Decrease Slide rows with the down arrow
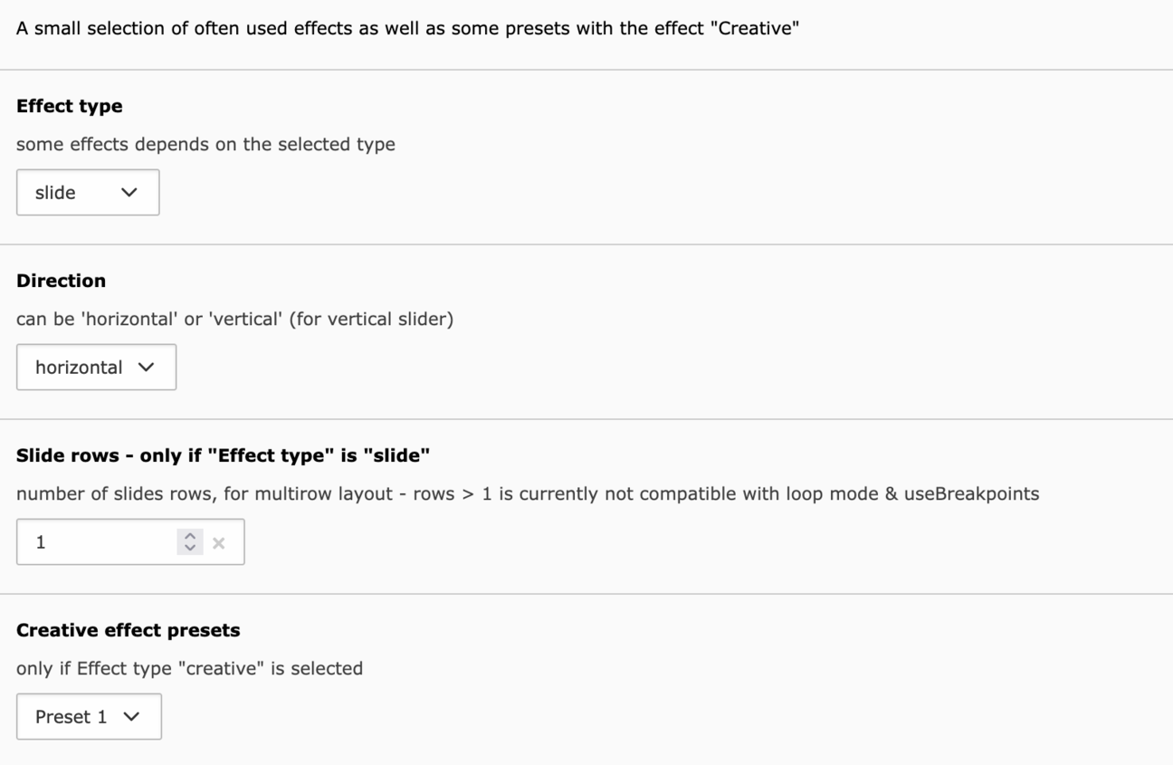The image size is (1173, 765). point(190,548)
